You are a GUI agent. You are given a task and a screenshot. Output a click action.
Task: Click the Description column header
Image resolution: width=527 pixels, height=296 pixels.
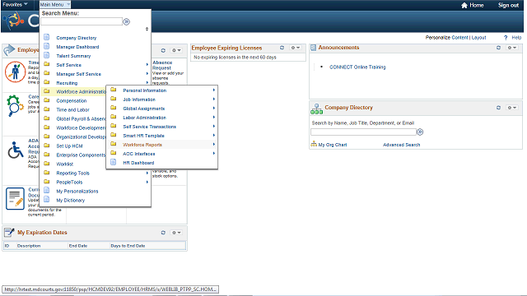pos(29,246)
